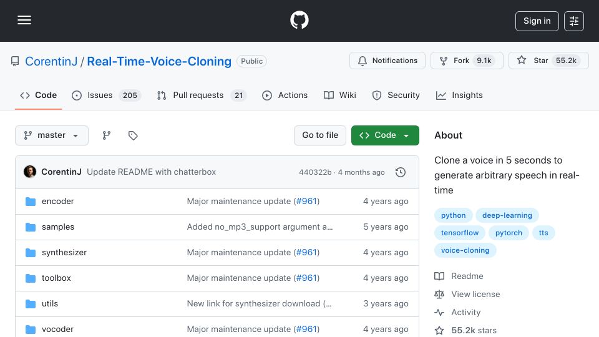
Task: Open the Wiki tab
Action: [339, 95]
